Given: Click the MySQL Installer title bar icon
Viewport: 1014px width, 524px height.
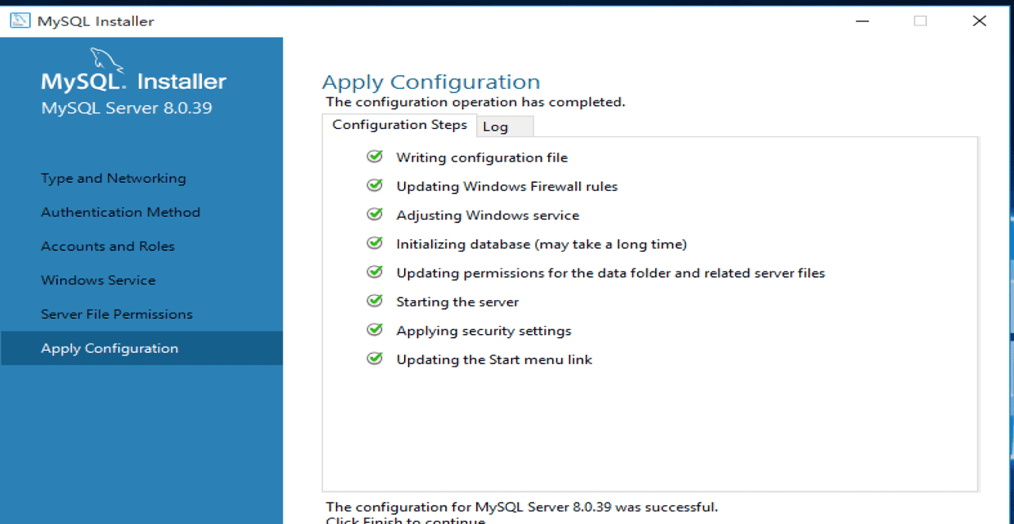Looking at the screenshot, I should click(20, 21).
